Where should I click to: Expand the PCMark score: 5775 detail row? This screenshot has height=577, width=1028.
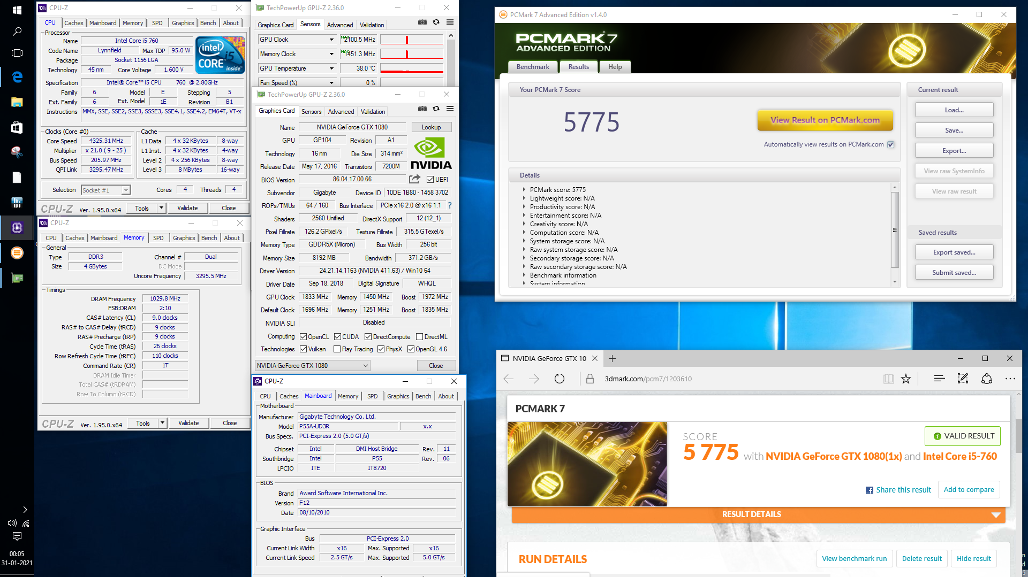click(x=524, y=190)
